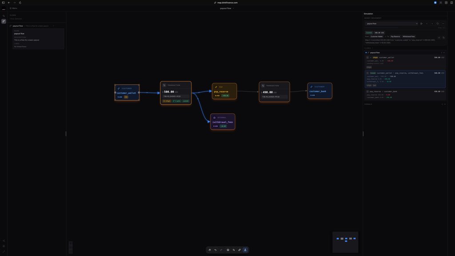Click the Psp Reserve chip
The width and height of the screenshot is (455, 256).
point(395,36)
